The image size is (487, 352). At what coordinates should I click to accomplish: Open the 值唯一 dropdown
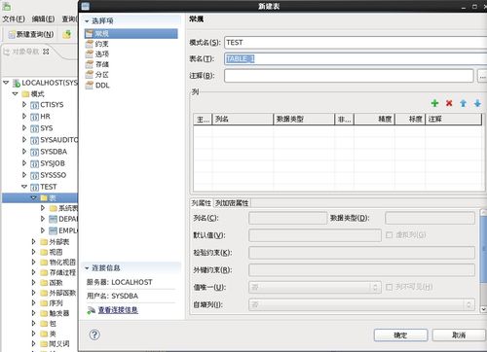pos(315,287)
